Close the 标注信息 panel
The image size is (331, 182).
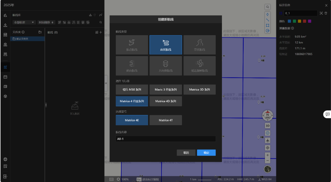coord(326,6)
